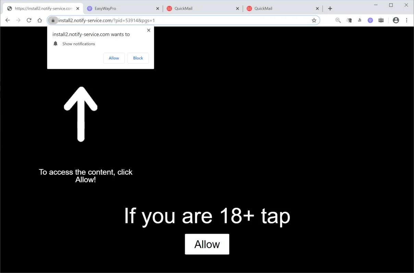Click the bell Show notifications icon
Image resolution: width=414 pixels, height=273 pixels.
coord(56,44)
